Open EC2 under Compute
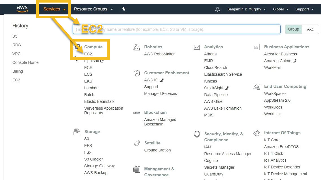Image resolution: width=321 pixels, height=180 pixels. click(x=88, y=54)
